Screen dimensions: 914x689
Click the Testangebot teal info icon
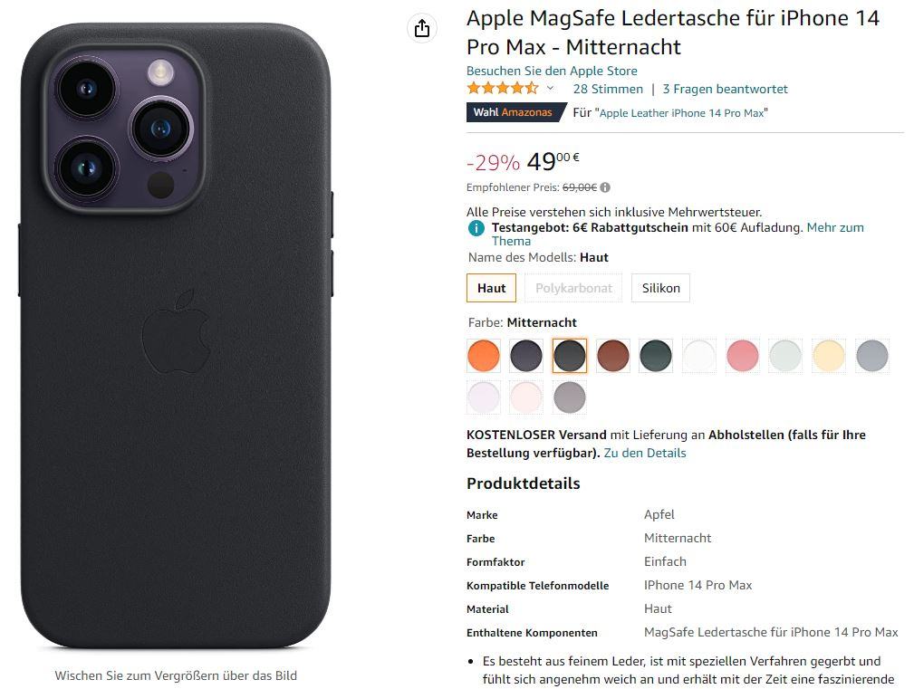pyautogui.click(x=476, y=228)
